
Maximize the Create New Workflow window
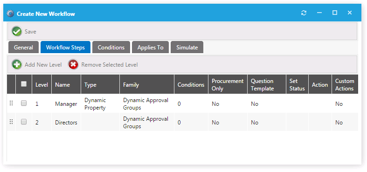click(x=335, y=13)
